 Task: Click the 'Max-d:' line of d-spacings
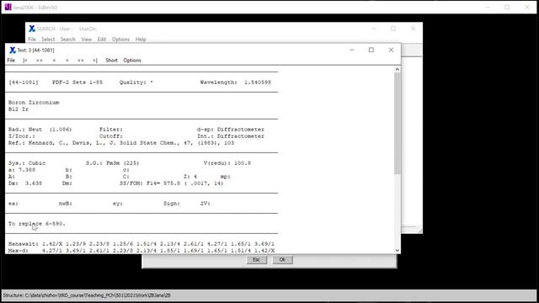pyautogui.click(x=141, y=251)
